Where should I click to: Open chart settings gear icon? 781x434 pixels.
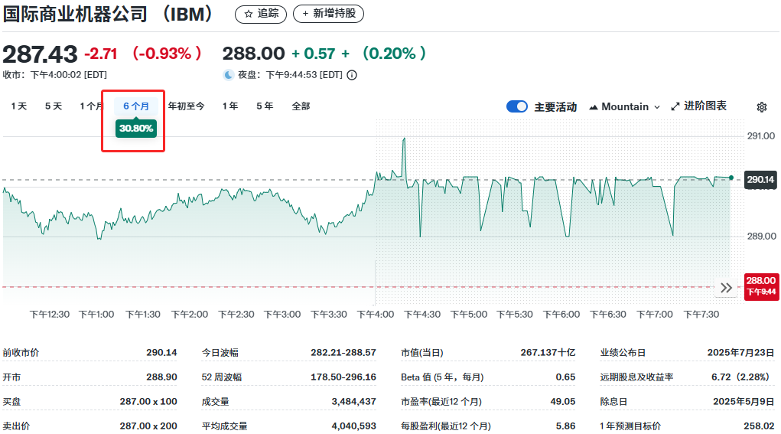[x=762, y=107]
